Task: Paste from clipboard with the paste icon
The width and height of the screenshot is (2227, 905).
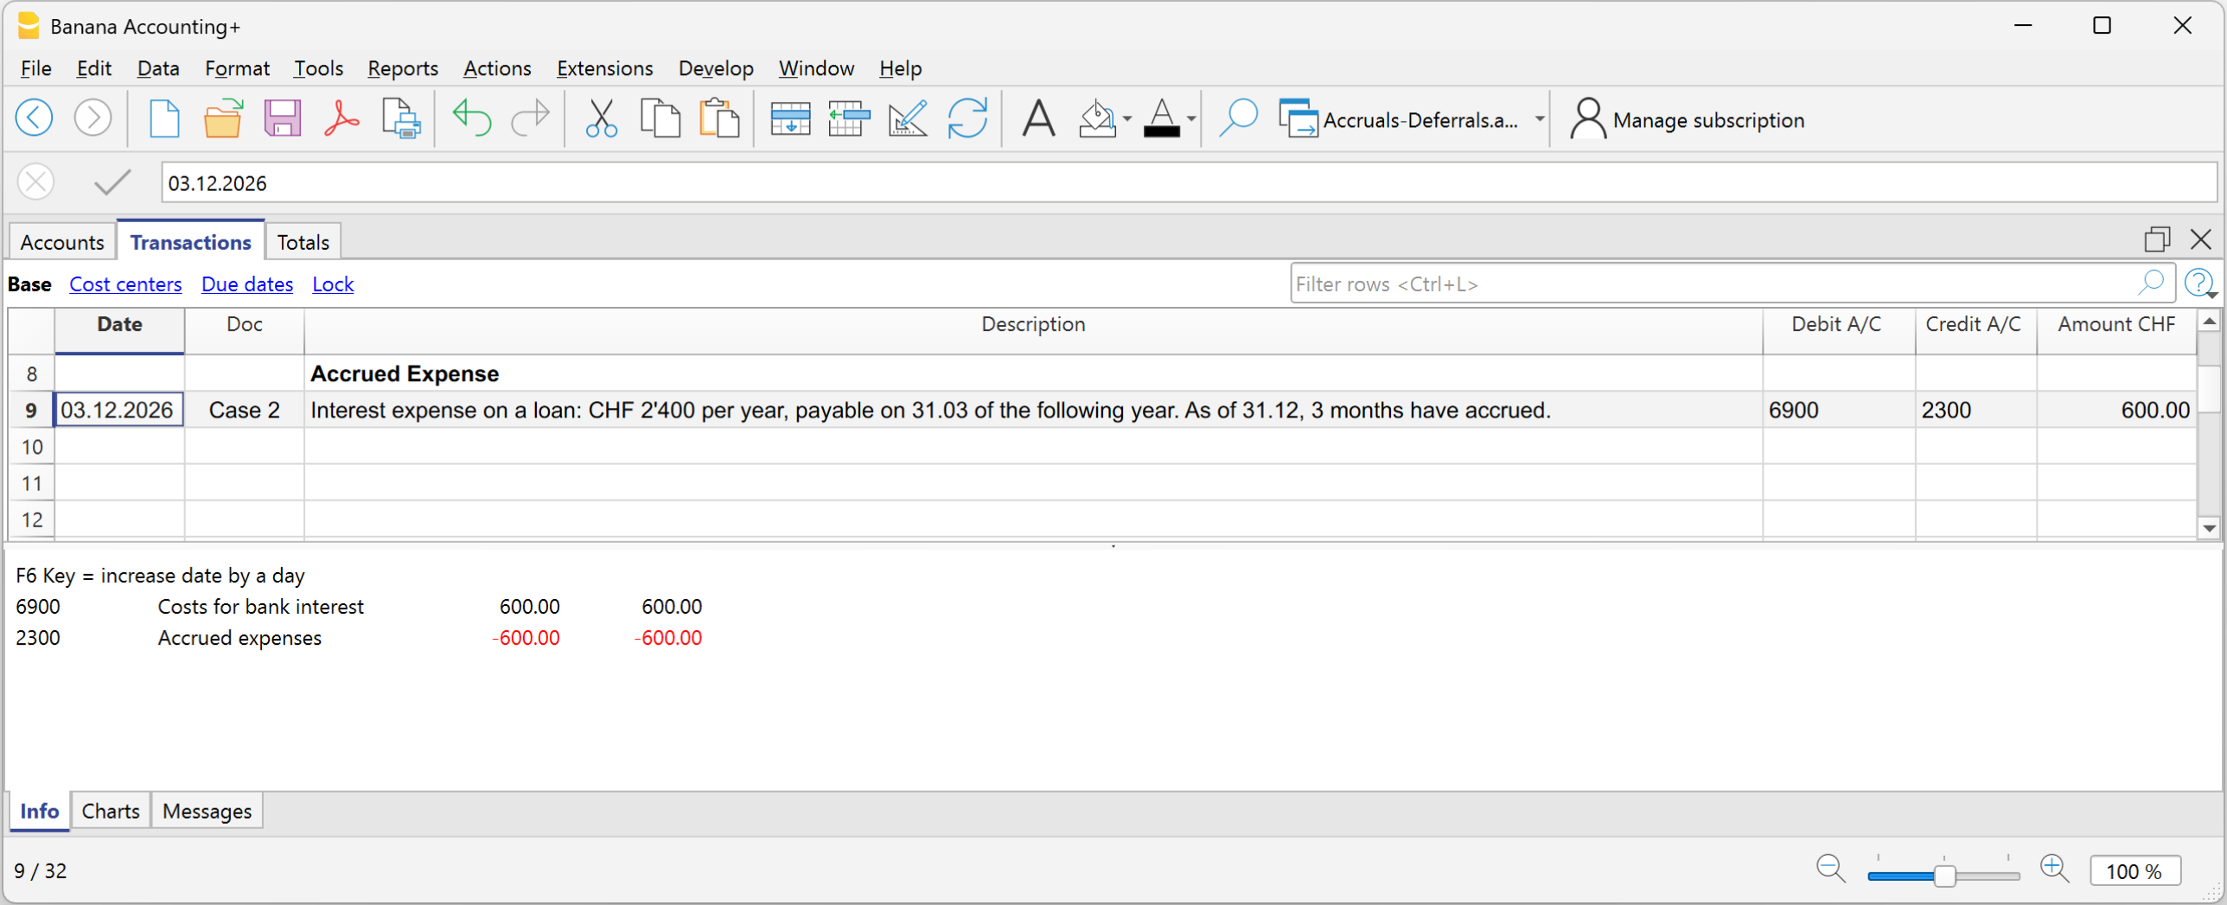Action: pyautogui.click(x=719, y=118)
